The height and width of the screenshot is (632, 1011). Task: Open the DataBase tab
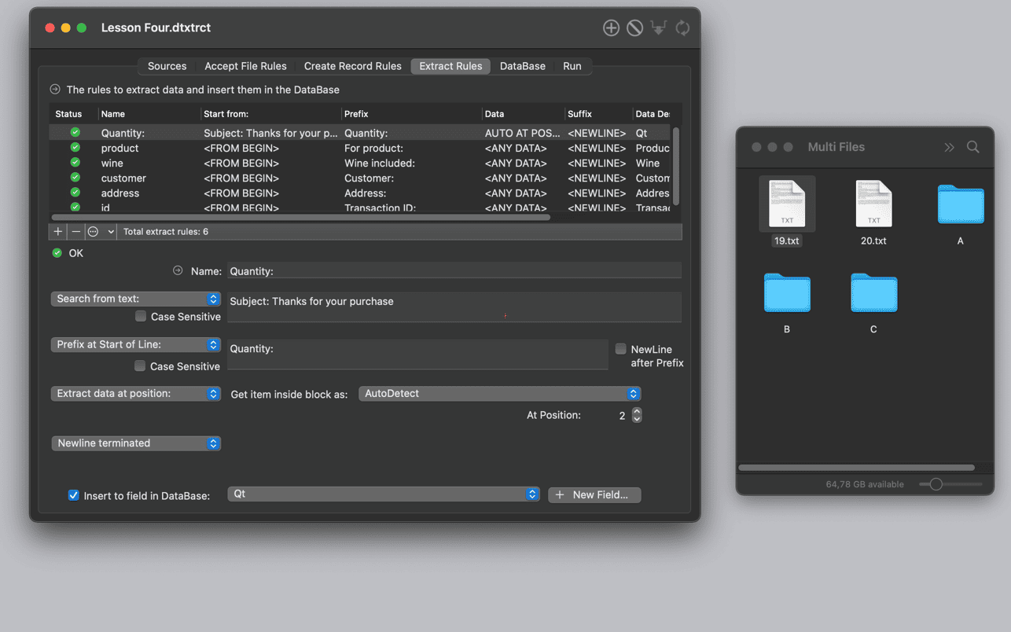(x=522, y=66)
